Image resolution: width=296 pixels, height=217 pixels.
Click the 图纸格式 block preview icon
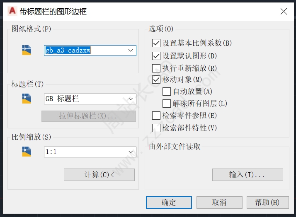pos(27,50)
